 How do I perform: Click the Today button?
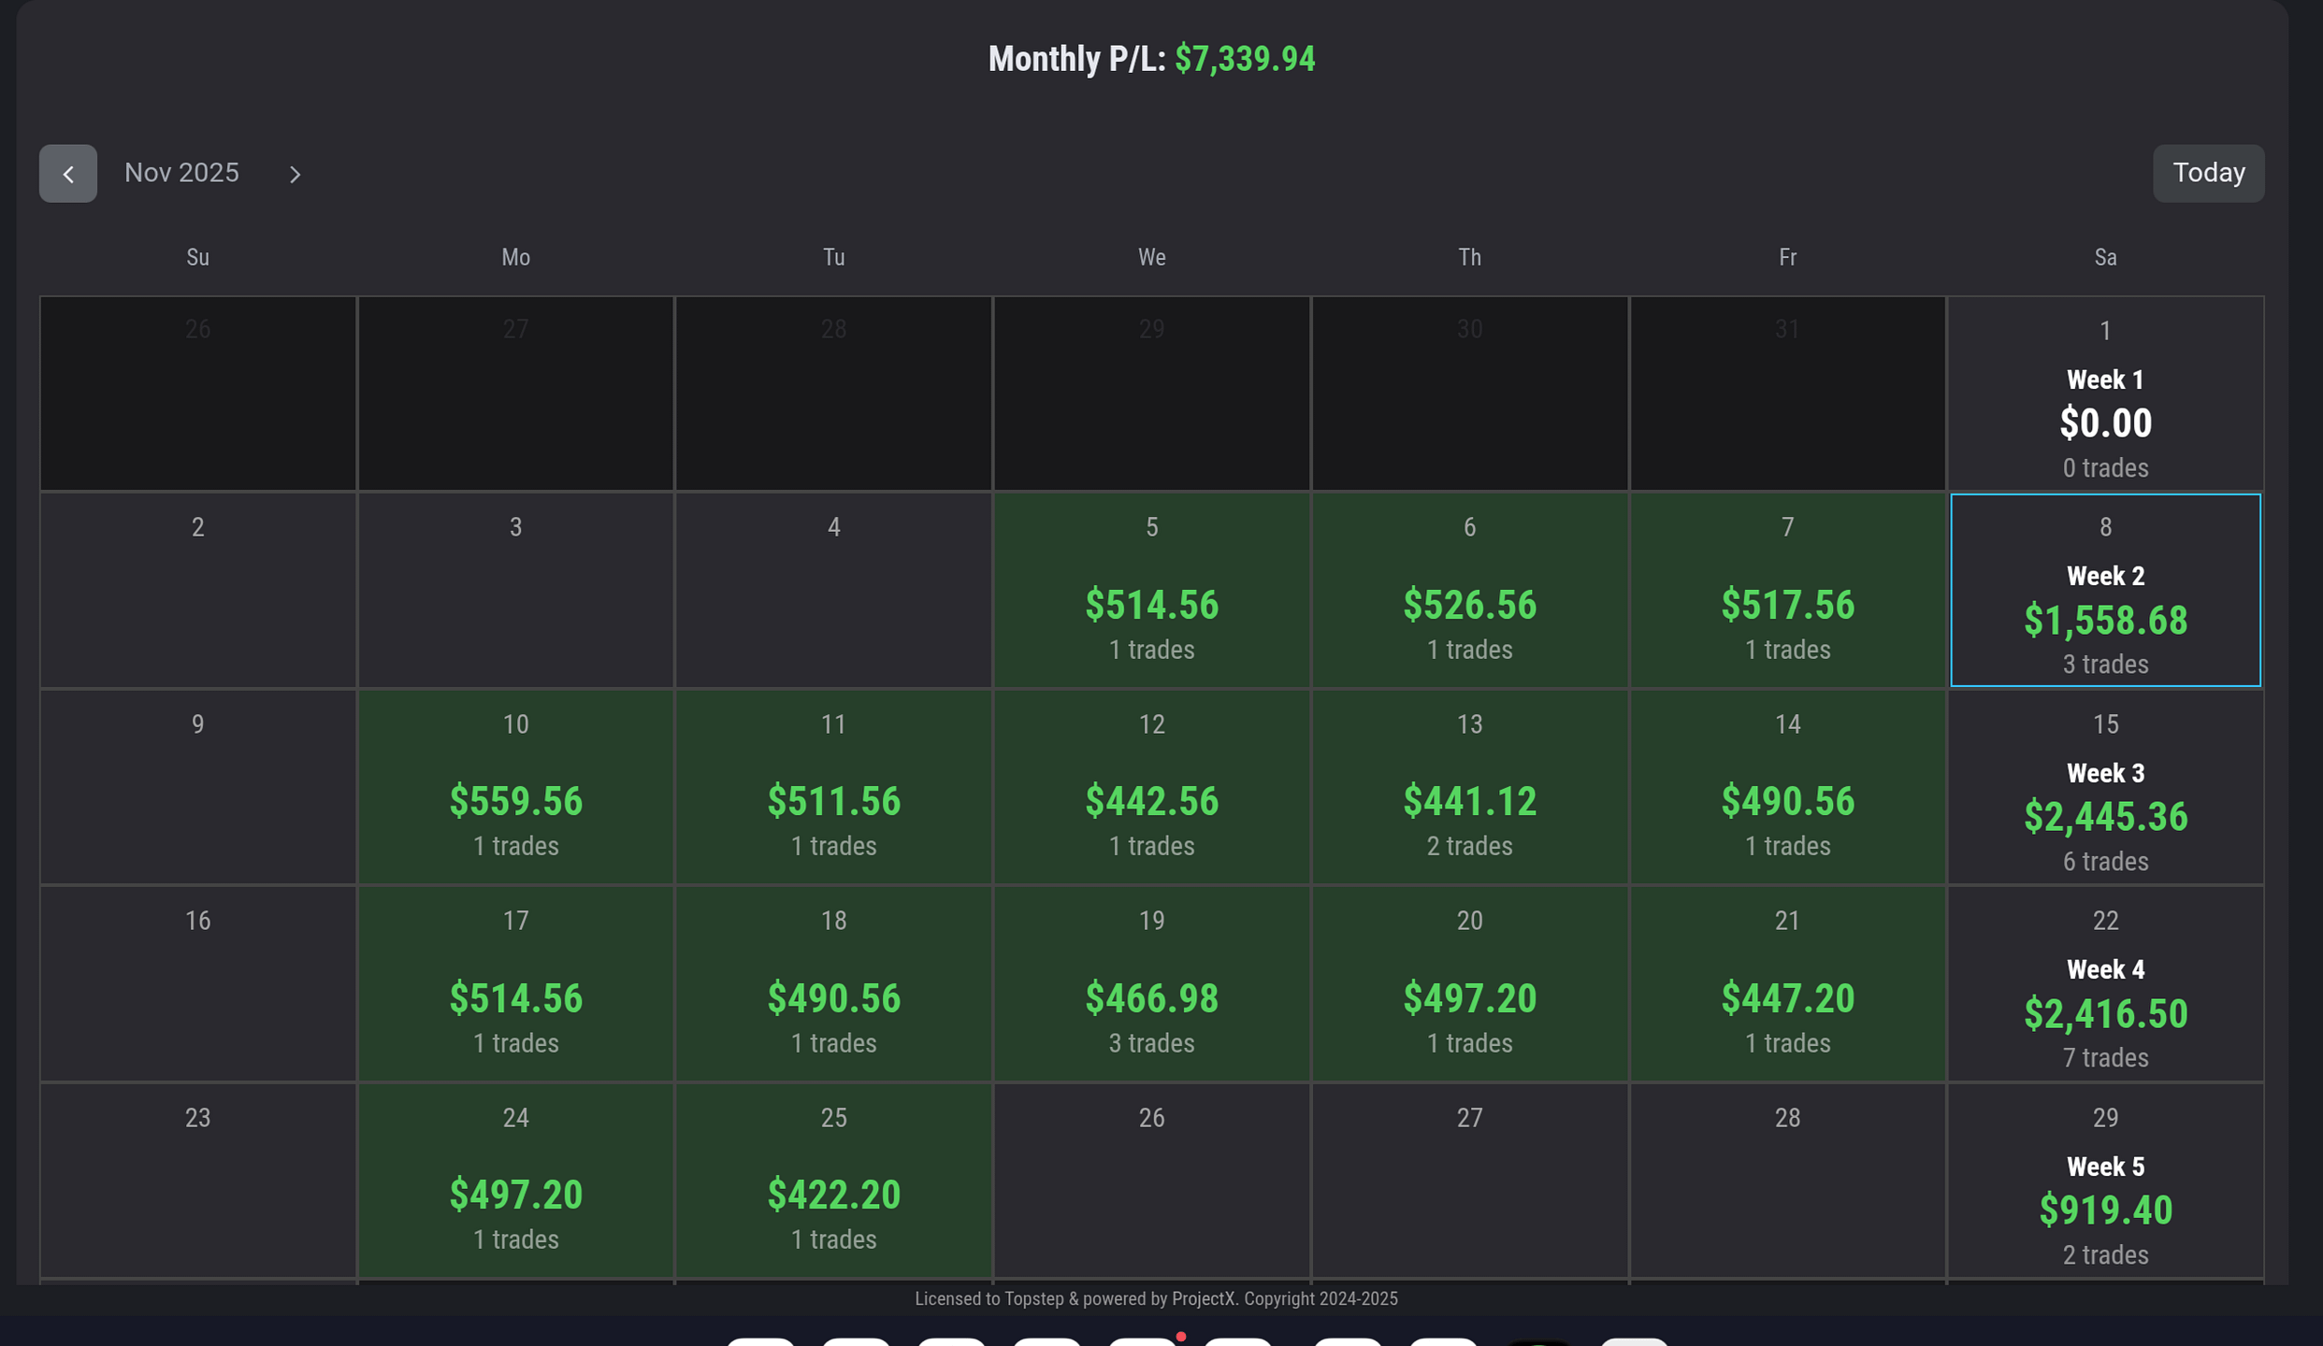tap(2208, 173)
